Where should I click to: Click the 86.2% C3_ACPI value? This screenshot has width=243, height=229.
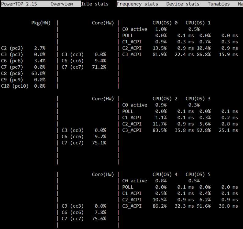160,206
